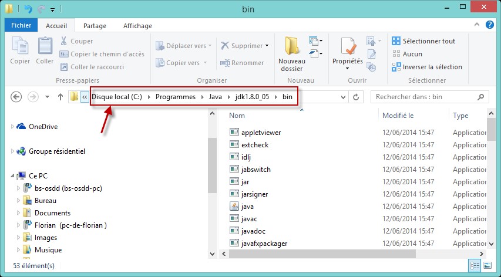501x277 pixels.
Task: Open Propriétés of the selected item
Action: tap(347, 53)
